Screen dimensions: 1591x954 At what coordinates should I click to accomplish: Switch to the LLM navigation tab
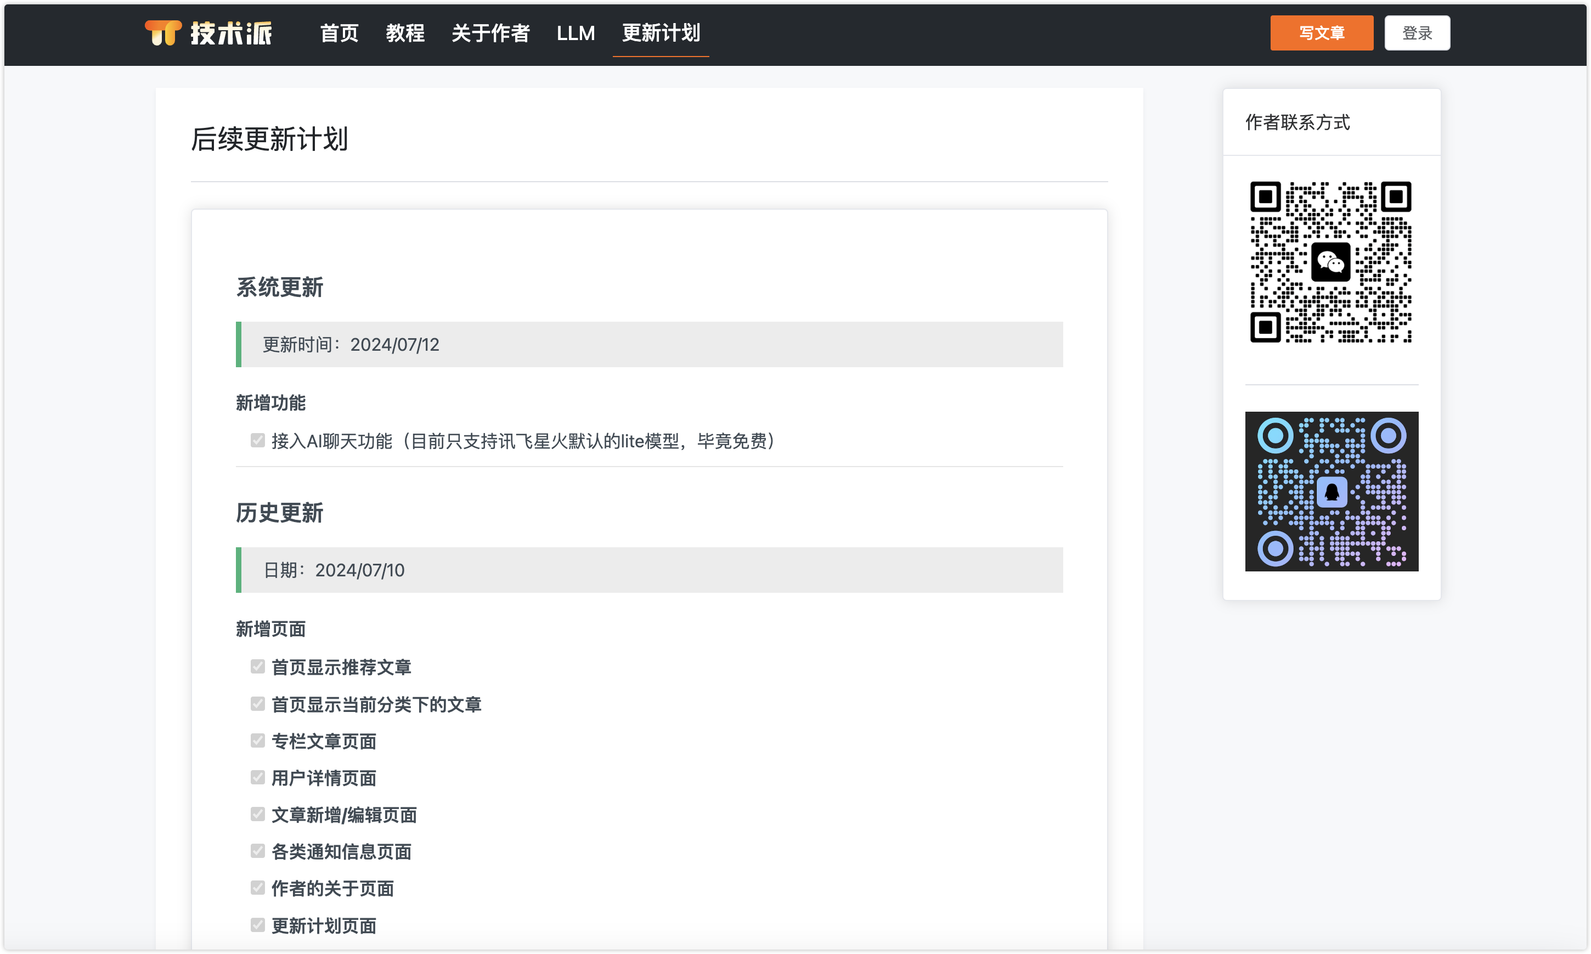tap(576, 33)
